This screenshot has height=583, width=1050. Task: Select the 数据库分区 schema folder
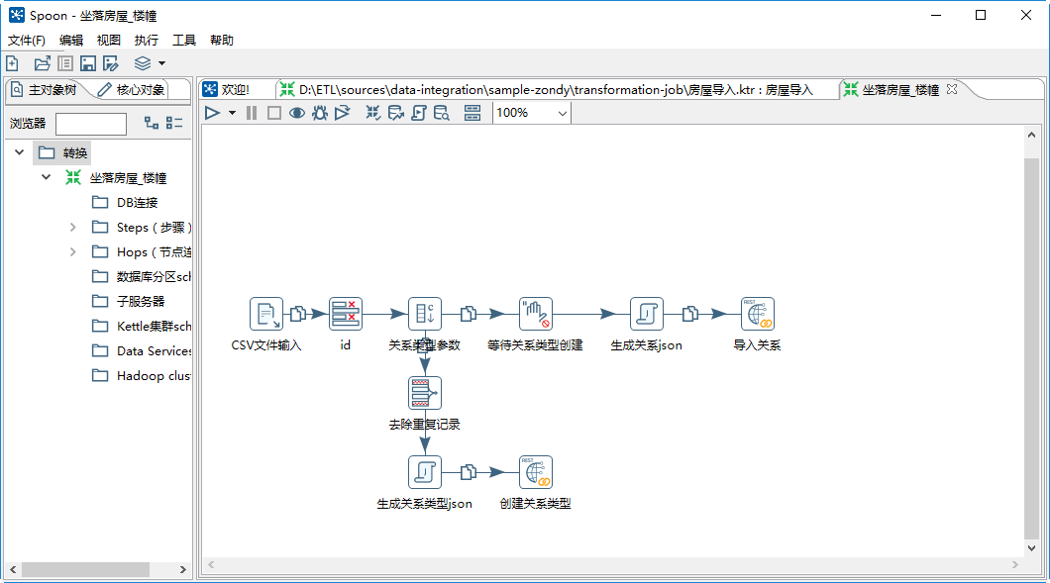pos(154,277)
